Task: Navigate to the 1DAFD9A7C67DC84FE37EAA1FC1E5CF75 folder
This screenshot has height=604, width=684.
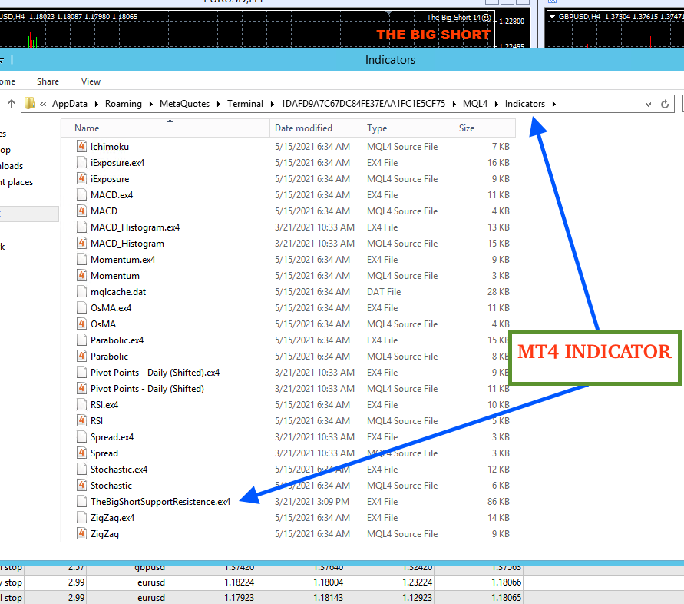Action: [x=363, y=104]
